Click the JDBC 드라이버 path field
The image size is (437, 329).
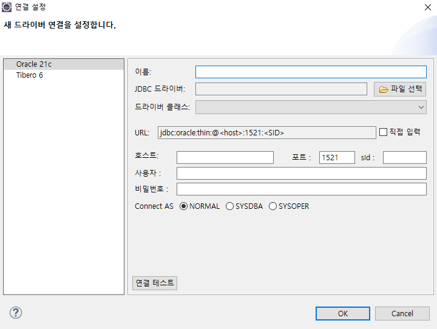pyautogui.click(x=281, y=89)
